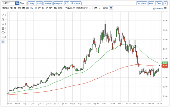This screenshot has width=170, height=107.
Task: Click the Compare button
Action: tap(58, 3)
